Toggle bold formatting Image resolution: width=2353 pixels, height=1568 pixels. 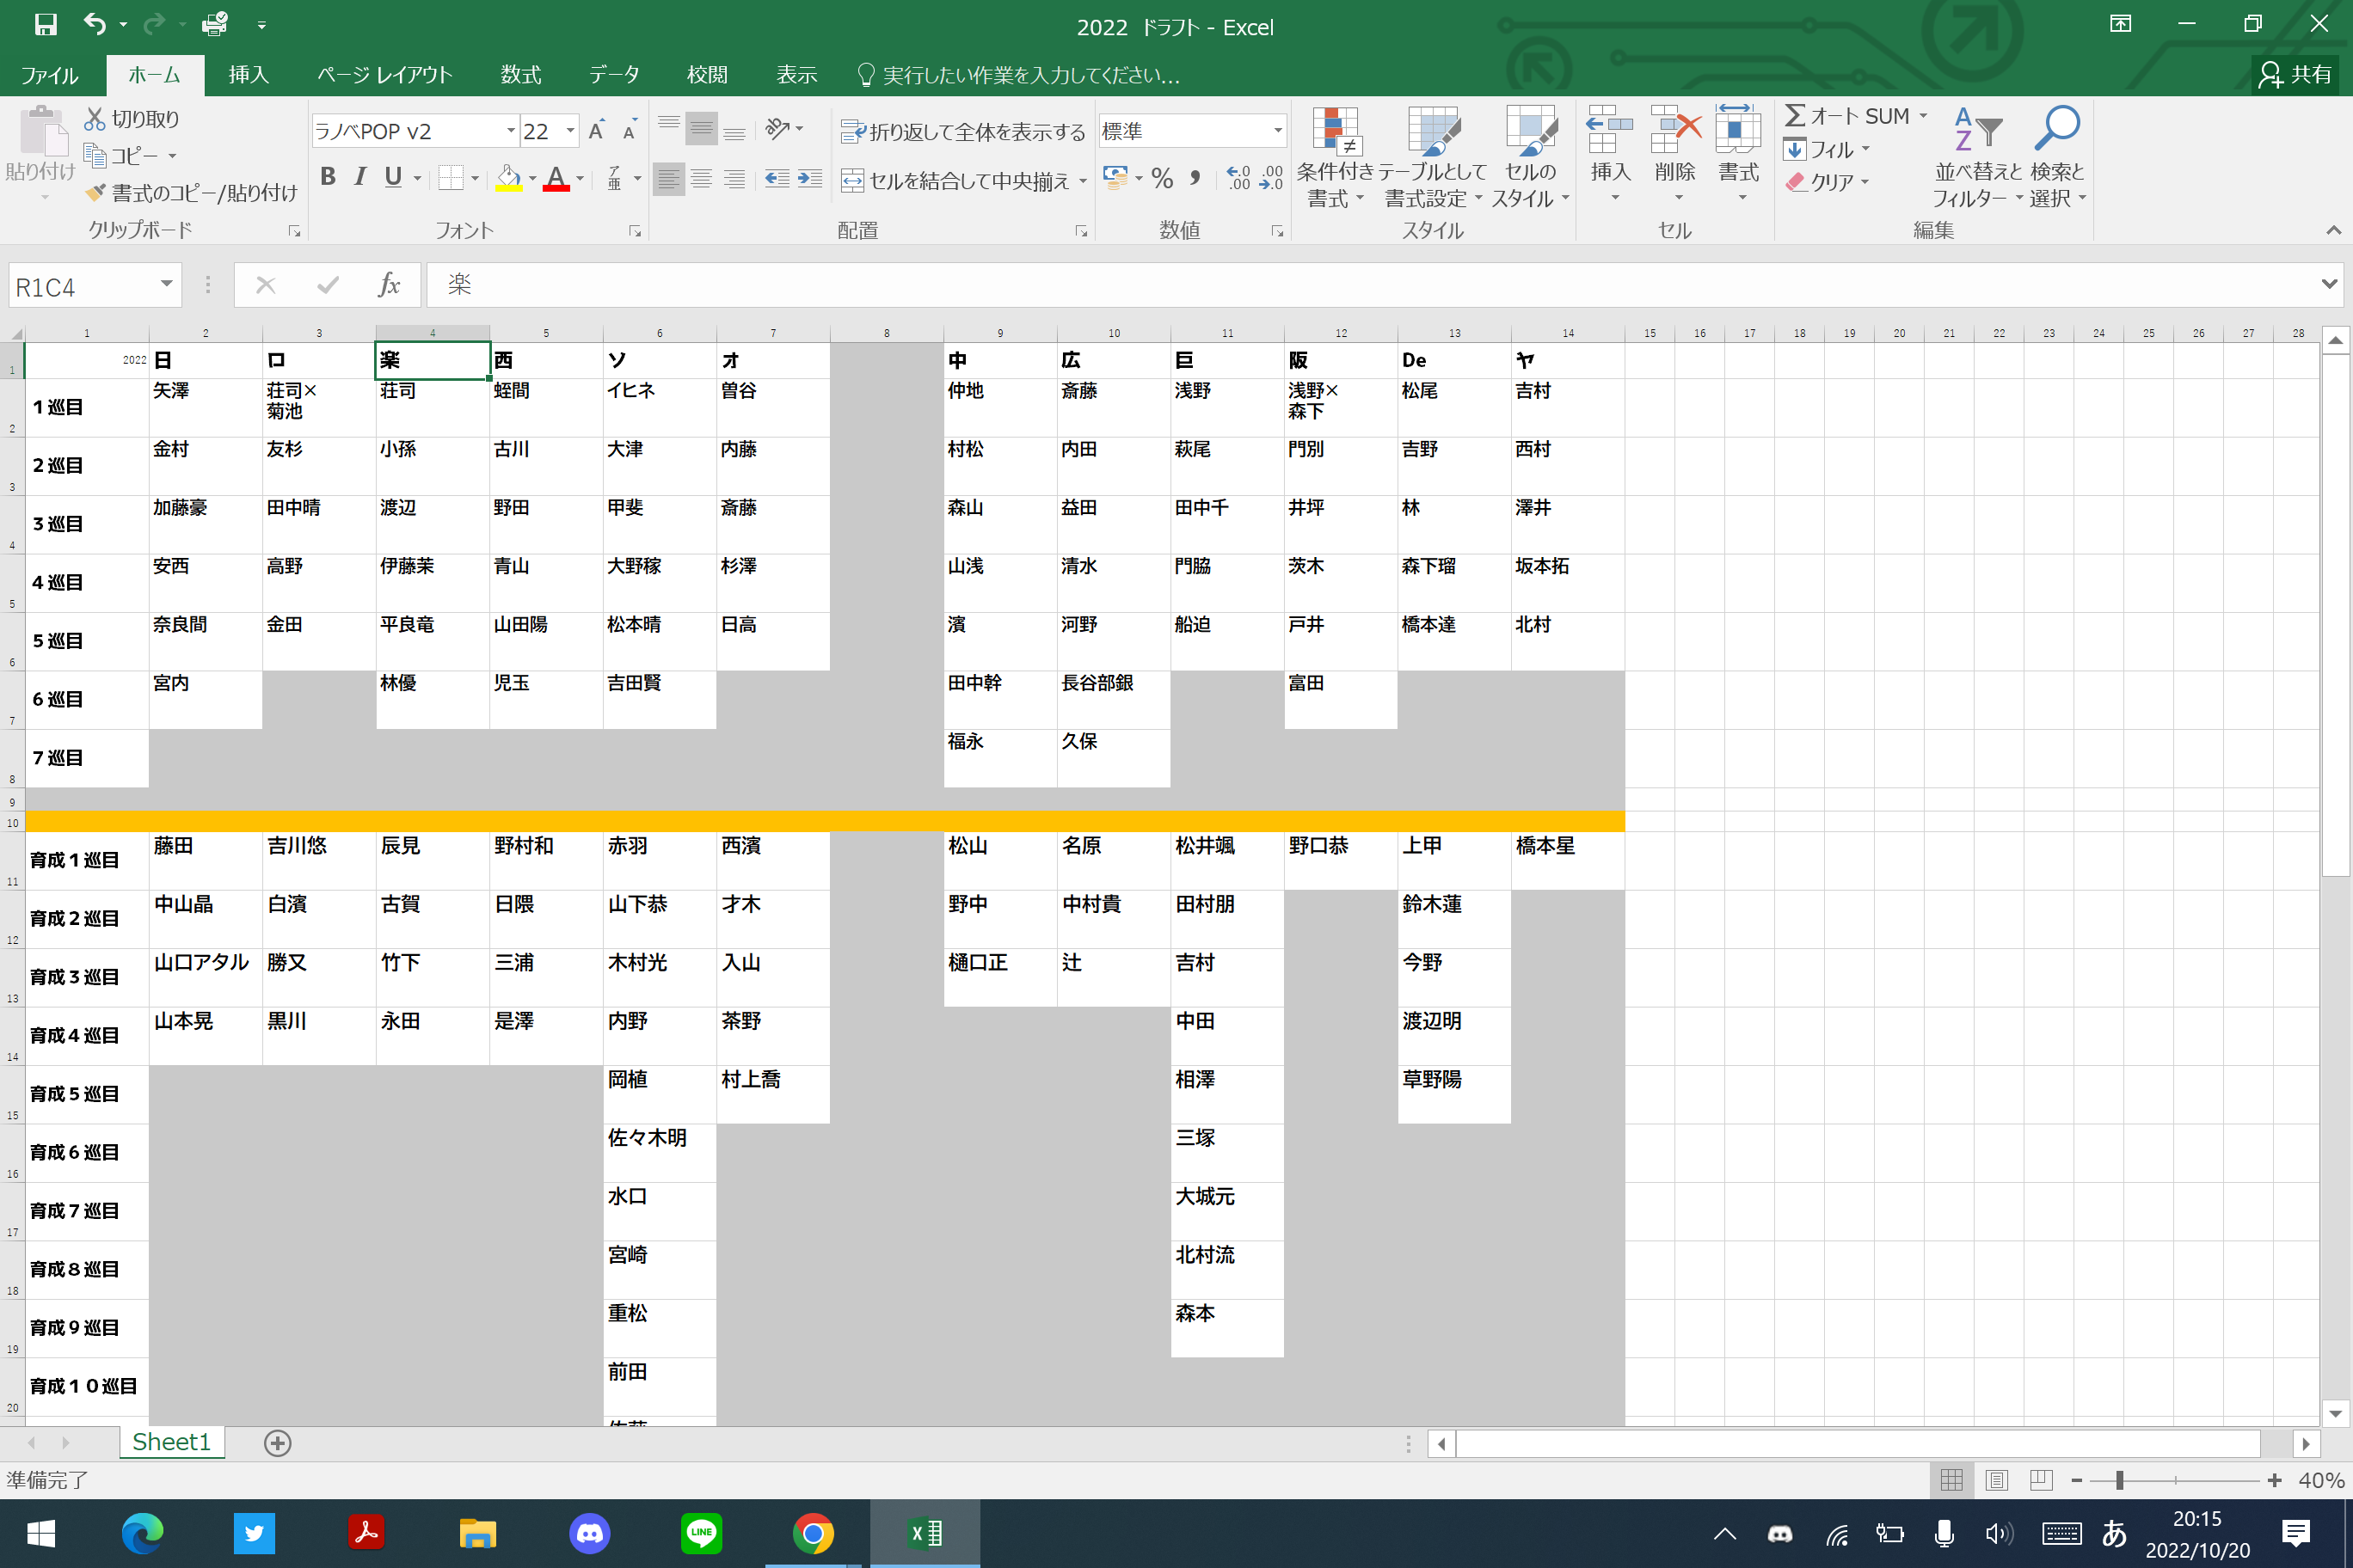(x=327, y=177)
